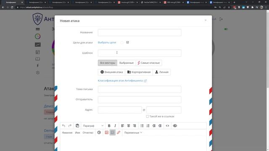Focus the Название input field
Image resolution: width=269 pixels, height=151 pixels.
140,33
